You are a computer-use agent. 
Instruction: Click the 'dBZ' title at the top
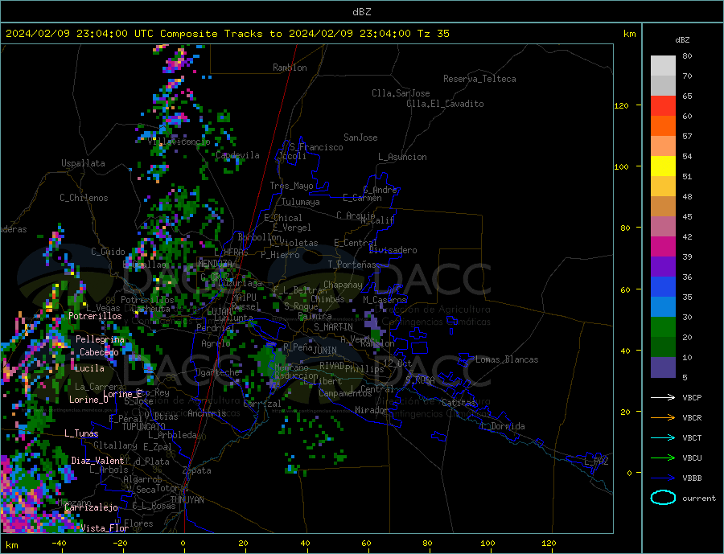coord(361,12)
